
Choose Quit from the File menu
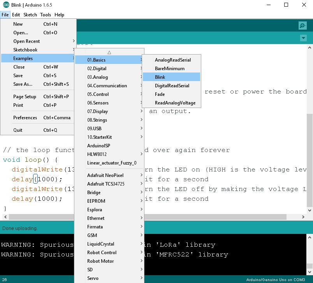pyautogui.click(x=37, y=130)
